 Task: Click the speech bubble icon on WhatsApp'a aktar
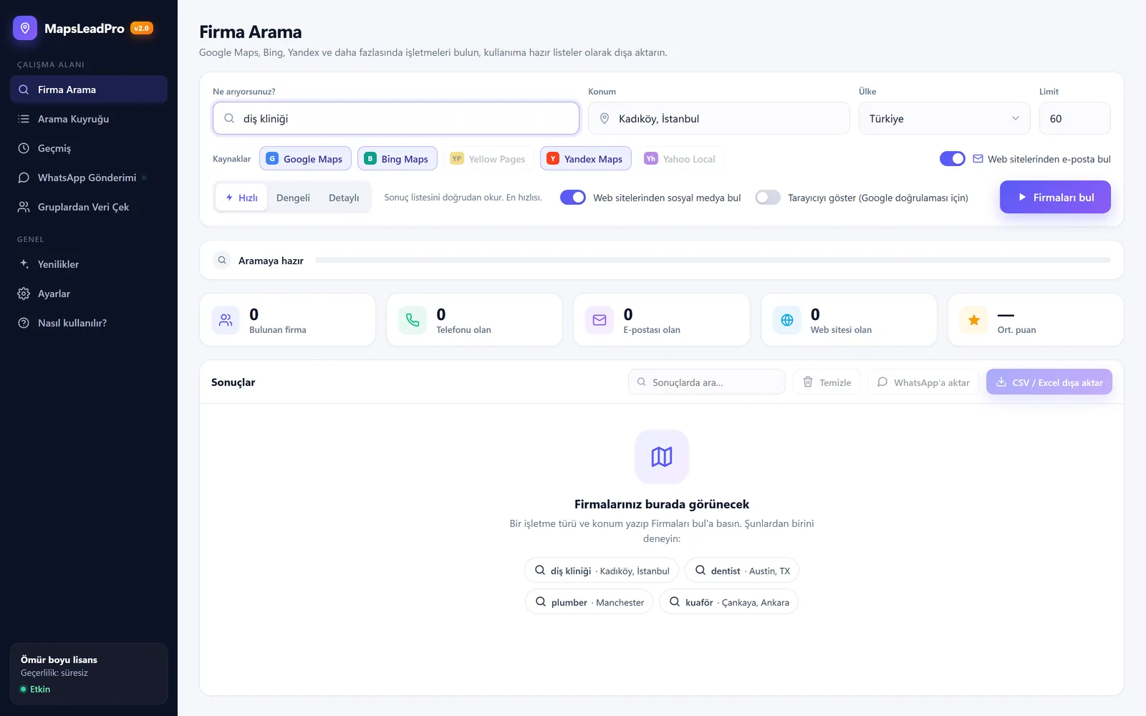882,382
